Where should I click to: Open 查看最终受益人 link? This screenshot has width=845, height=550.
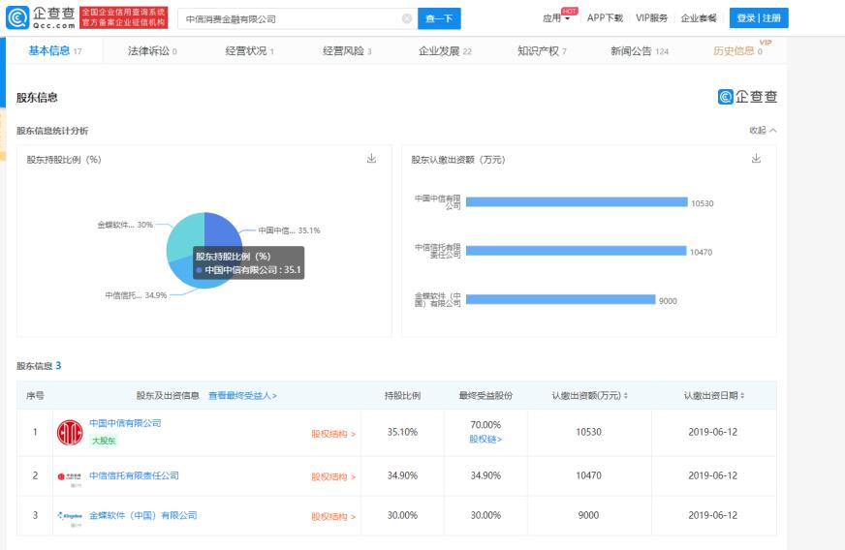click(x=242, y=396)
